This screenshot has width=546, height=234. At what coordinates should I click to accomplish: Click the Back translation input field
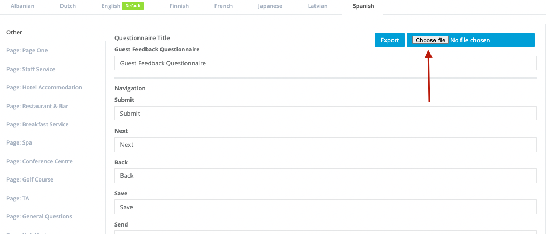point(326,176)
